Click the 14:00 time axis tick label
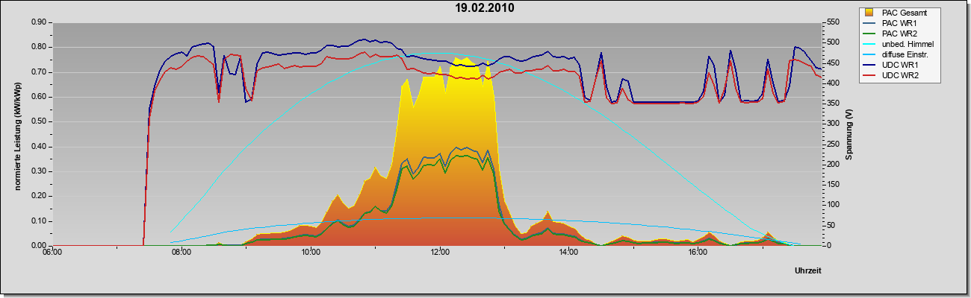The height and width of the screenshot is (298, 971). coord(569,253)
